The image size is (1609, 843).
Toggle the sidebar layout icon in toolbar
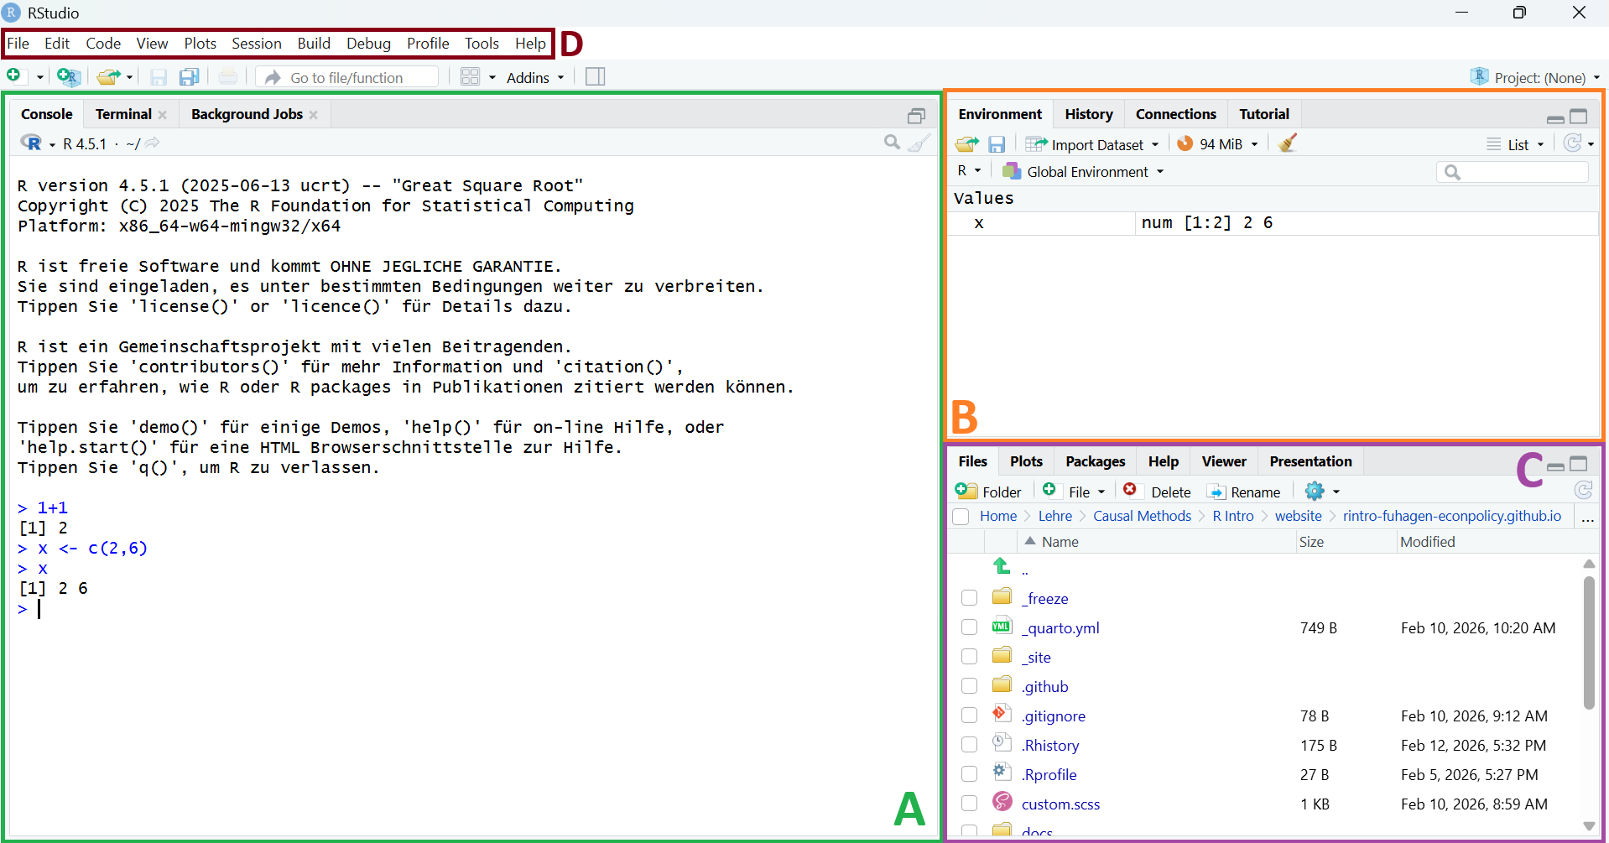[x=595, y=76]
